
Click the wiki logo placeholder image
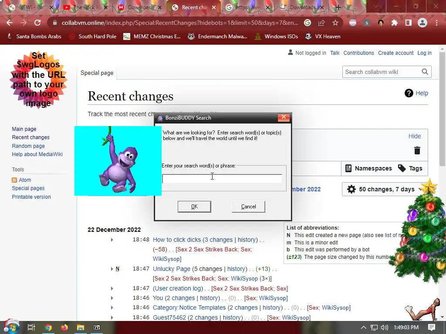[38, 80]
